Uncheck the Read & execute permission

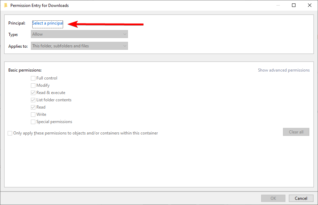pos(33,93)
